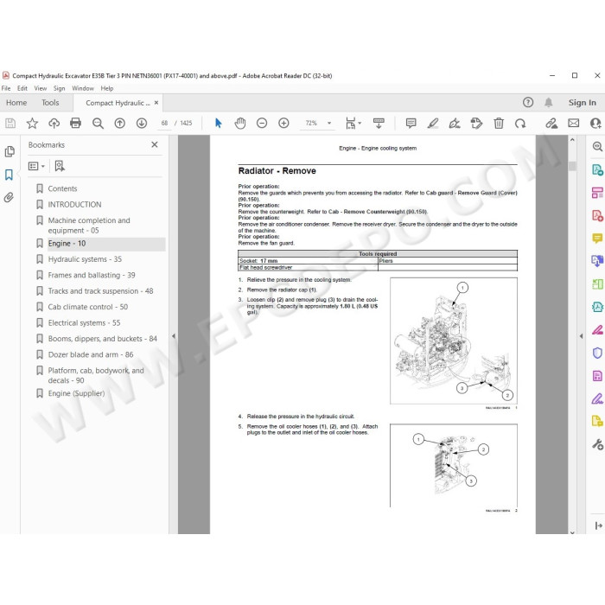Open the Window menu
605x605 pixels.
pyautogui.click(x=83, y=88)
